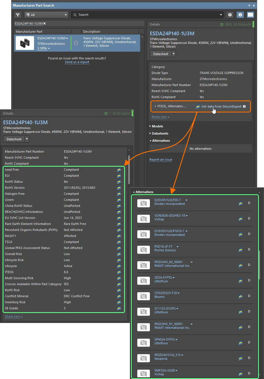Open the filter funnel icon
The width and height of the screenshot is (264, 379).
(x=18, y=15)
